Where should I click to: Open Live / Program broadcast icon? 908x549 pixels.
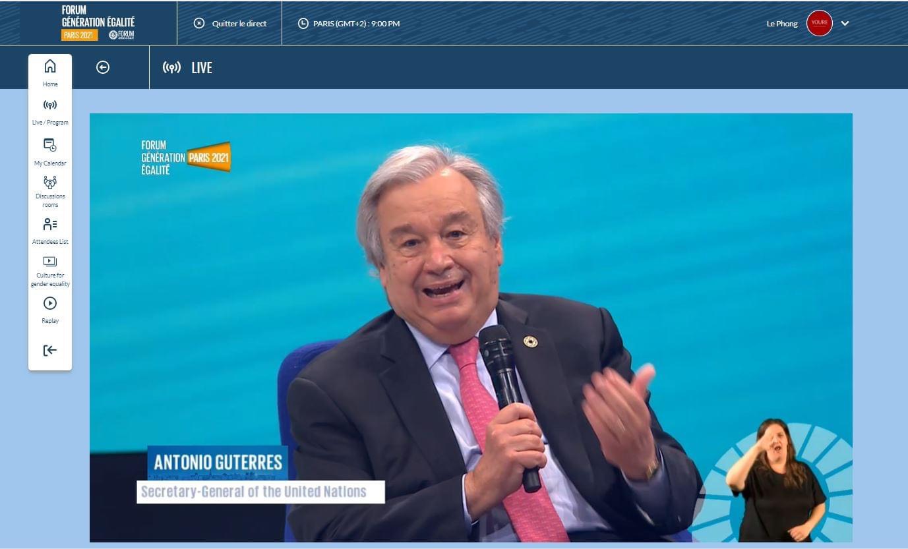point(50,105)
